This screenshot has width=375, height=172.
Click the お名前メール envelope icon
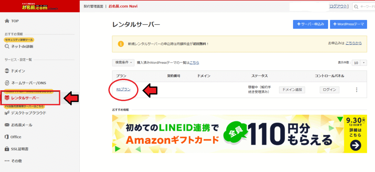click(x=7, y=125)
